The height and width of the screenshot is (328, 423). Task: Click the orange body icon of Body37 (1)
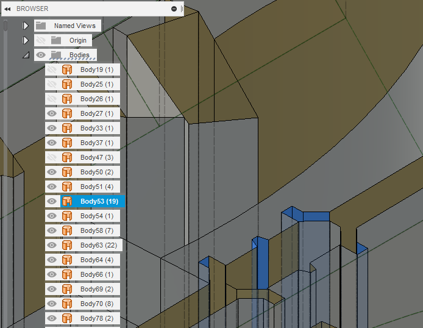[67, 143]
